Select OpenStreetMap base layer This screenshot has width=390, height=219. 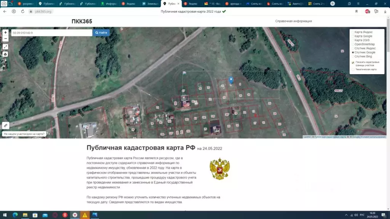pos(353,44)
